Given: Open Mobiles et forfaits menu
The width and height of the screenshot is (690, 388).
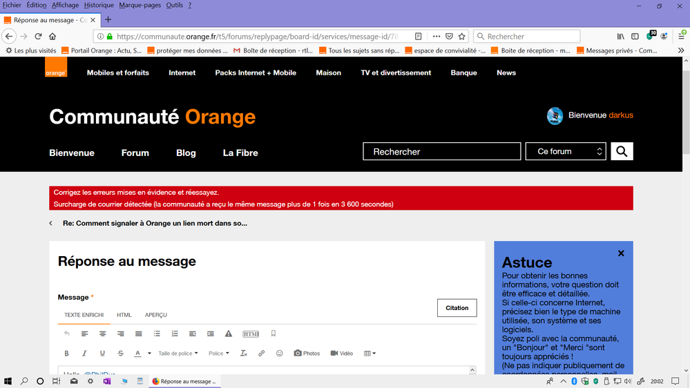Looking at the screenshot, I should point(118,73).
